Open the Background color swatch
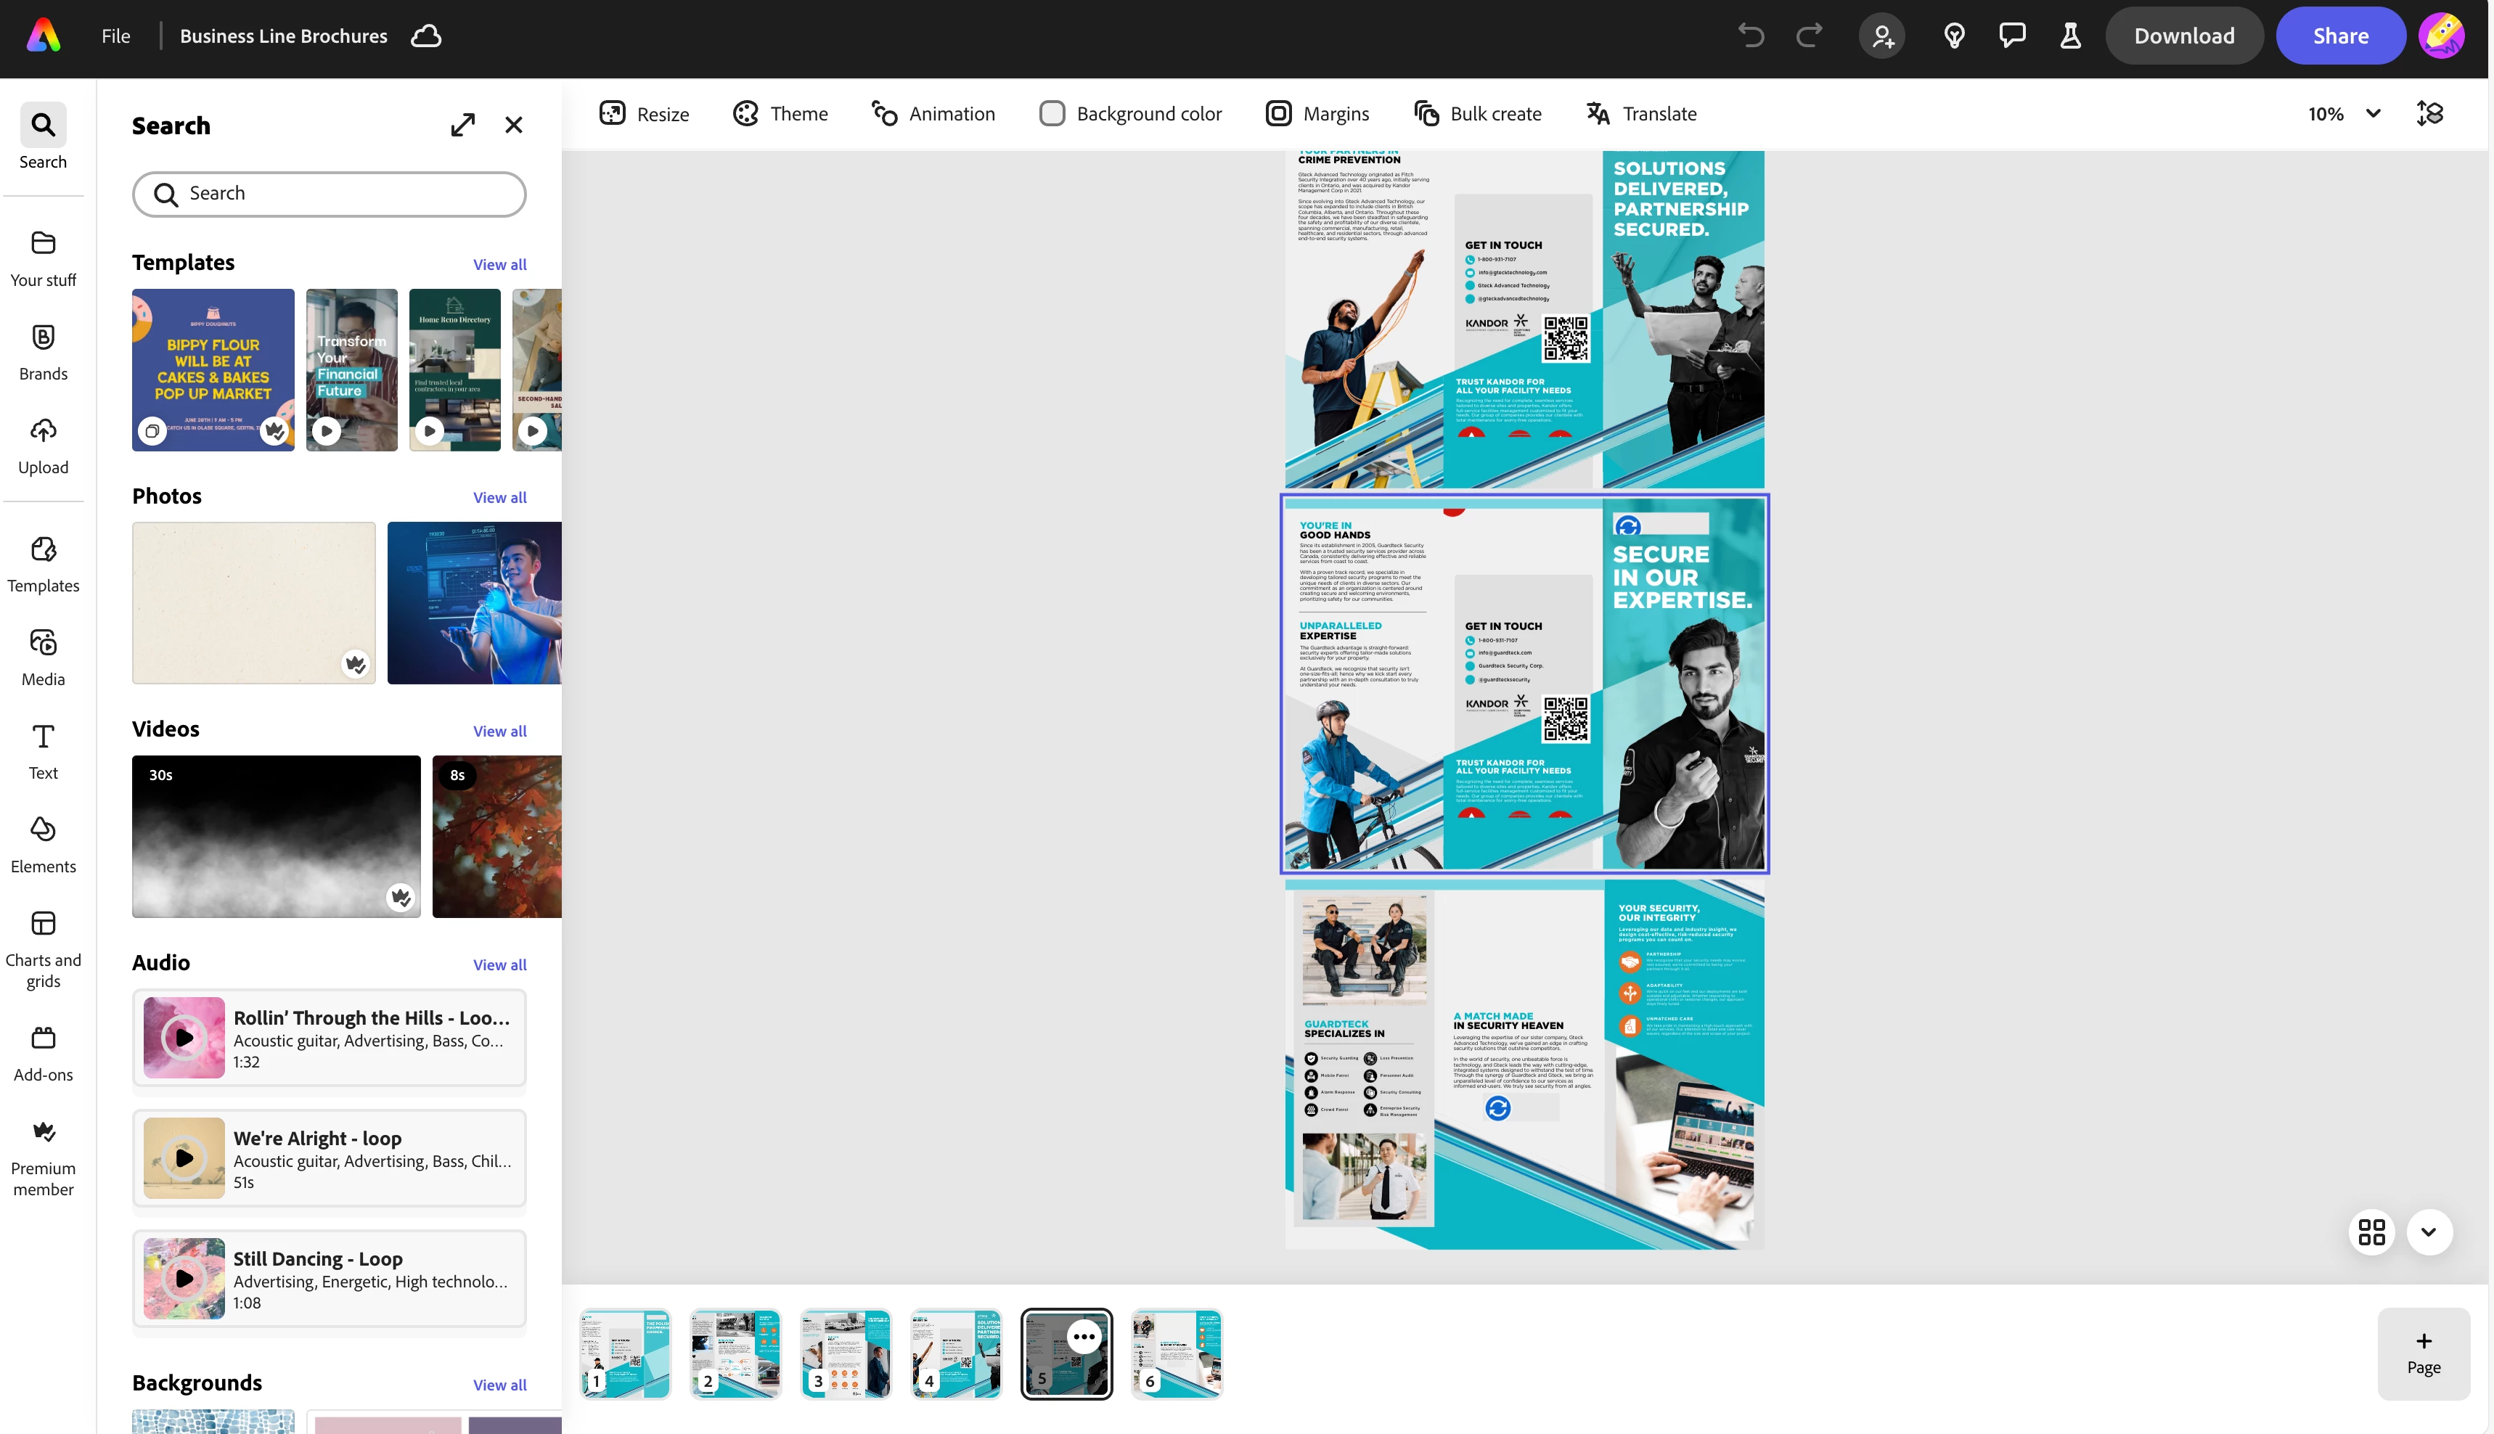This screenshot has height=1434, width=2494. pyautogui.click(x=1052, y=114)
